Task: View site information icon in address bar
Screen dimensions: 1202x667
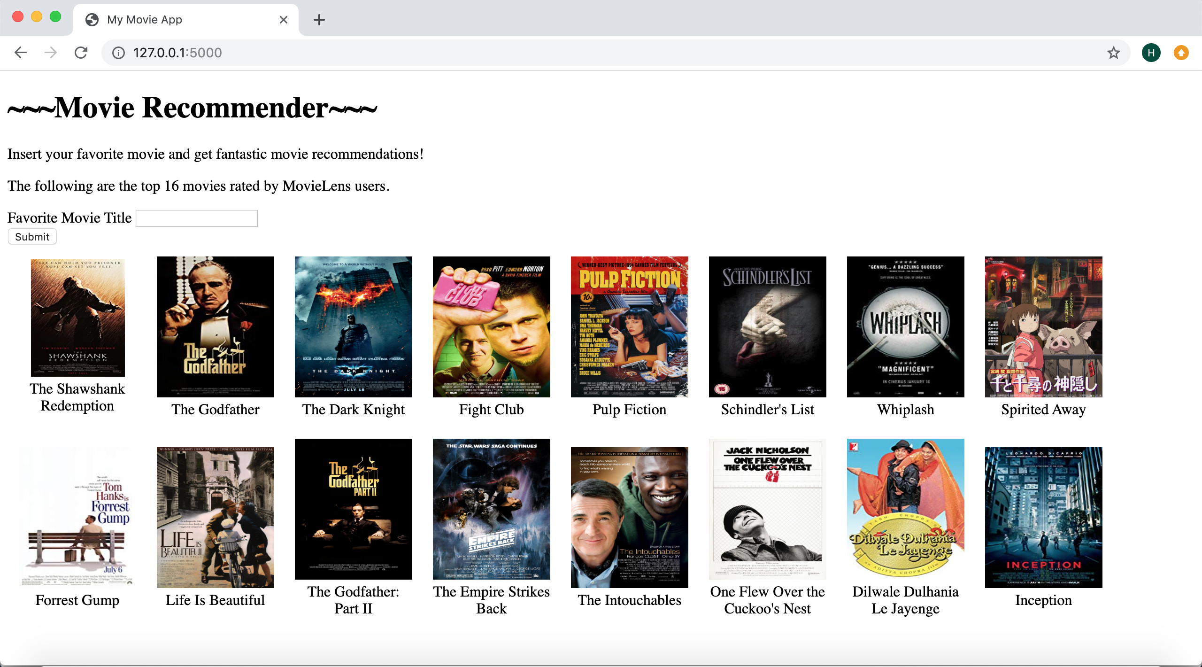Action: (118, 53)
